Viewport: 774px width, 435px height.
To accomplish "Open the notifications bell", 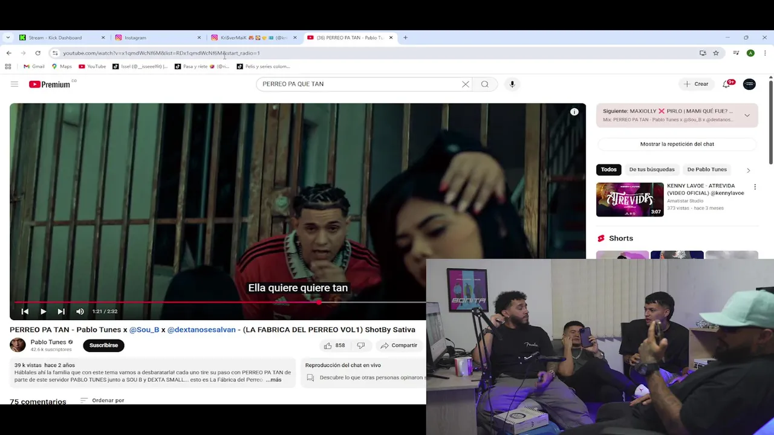I will pos(726,84).
